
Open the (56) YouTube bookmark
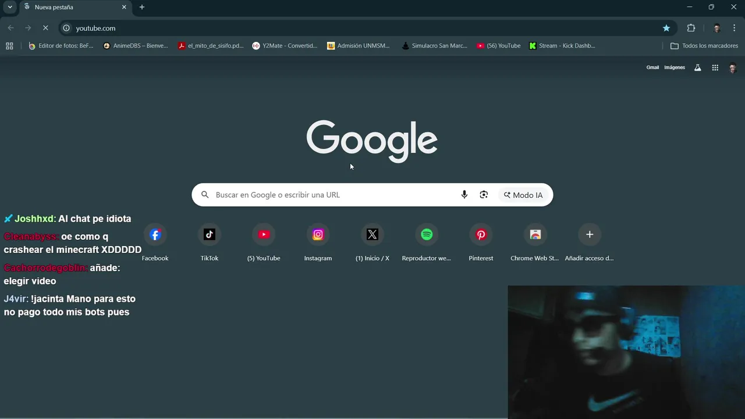point(499,45)
